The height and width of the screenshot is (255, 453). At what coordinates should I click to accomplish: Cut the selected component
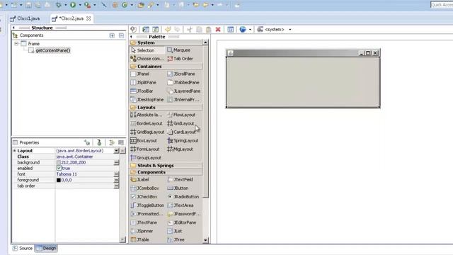click(190, 29)
